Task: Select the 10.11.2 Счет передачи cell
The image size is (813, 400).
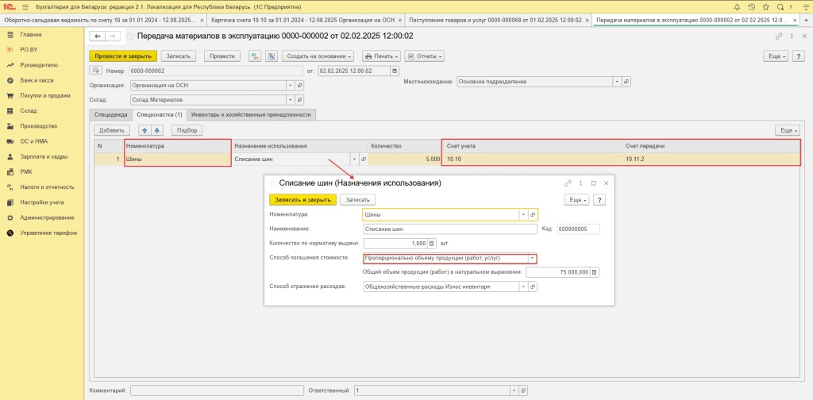Action: [x=711, y=160]
